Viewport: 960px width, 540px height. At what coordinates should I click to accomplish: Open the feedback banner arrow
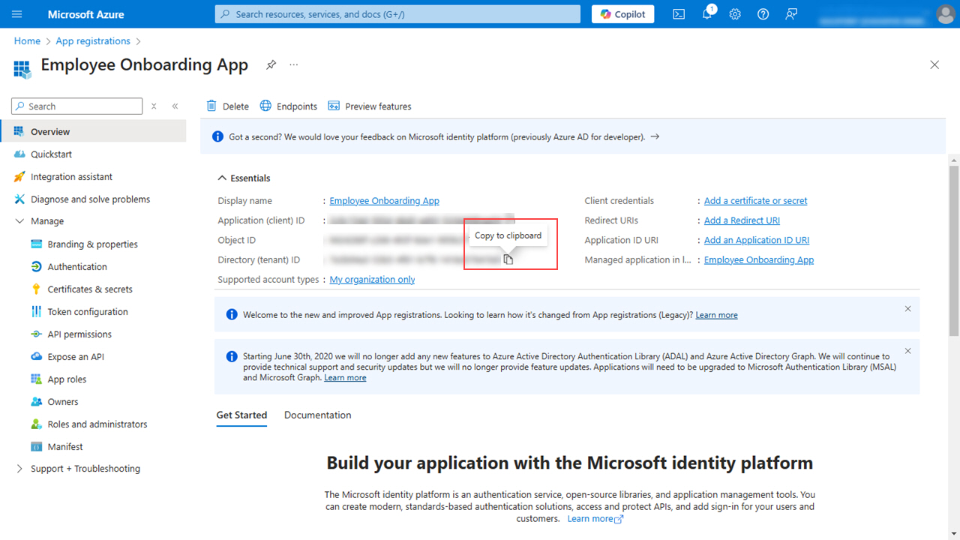(655, 136)
